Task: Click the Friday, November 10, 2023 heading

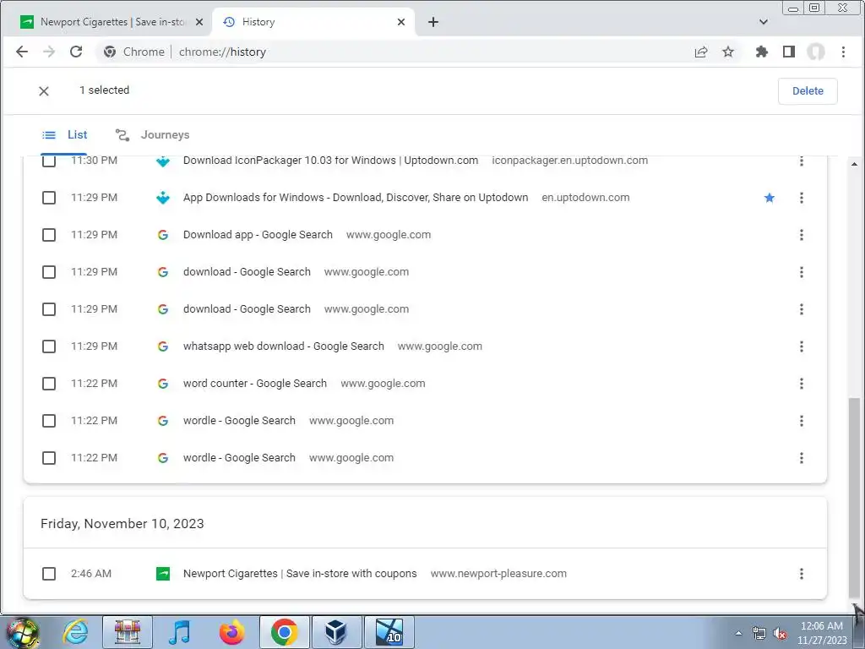Action: pos(122,524)
